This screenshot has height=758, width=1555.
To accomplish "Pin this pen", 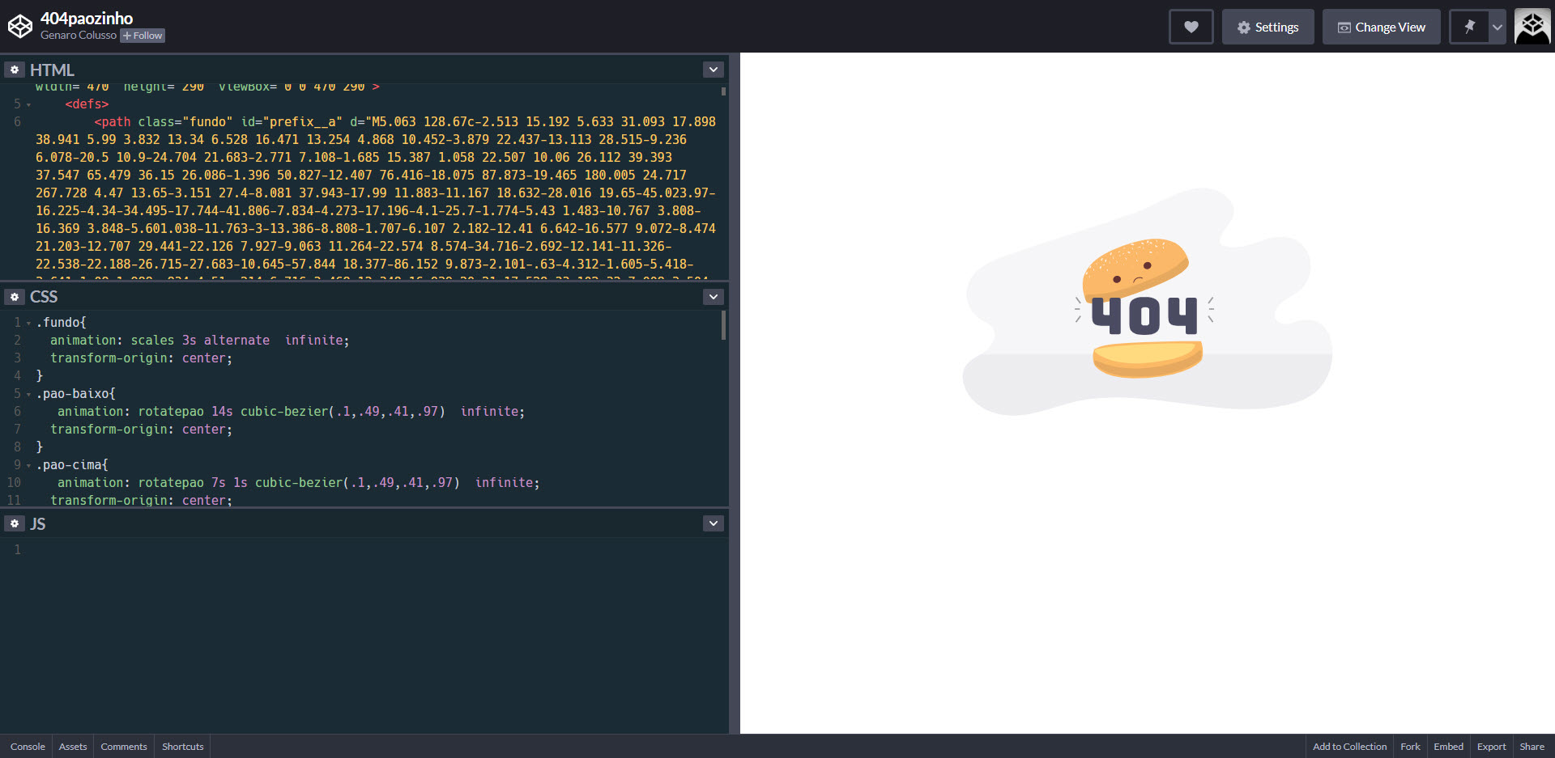I will point(1468,26).
